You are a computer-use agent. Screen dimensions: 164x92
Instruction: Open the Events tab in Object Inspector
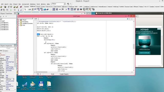(x=5, y=51)
